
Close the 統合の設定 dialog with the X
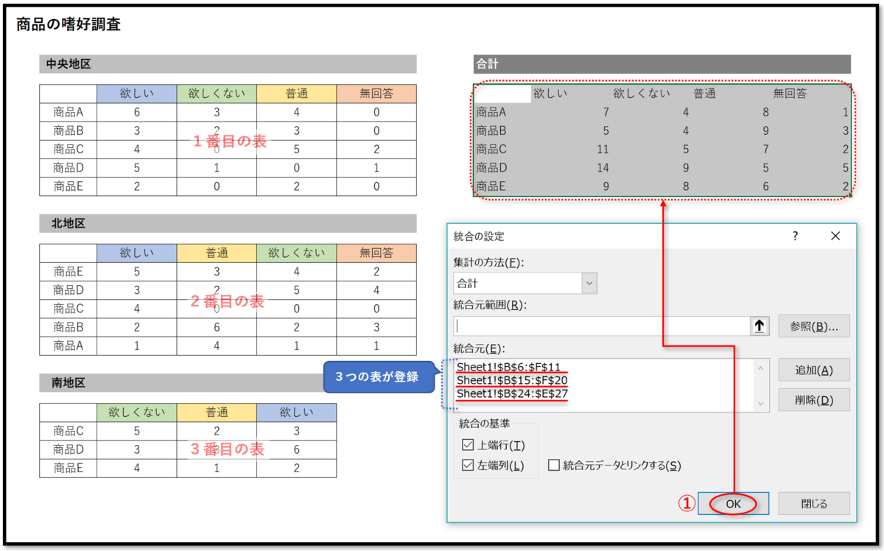tap(835, 236)
